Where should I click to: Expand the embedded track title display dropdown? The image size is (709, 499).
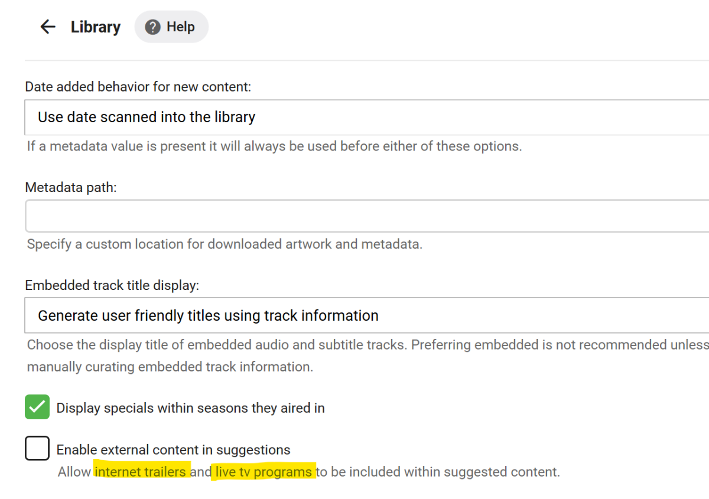[366, 315]
